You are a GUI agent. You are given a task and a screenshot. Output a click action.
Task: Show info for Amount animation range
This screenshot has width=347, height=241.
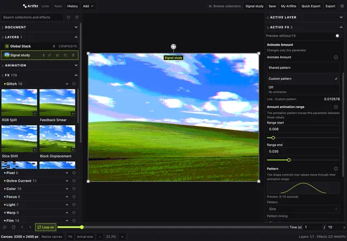[x=336, y=107]
